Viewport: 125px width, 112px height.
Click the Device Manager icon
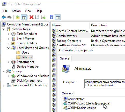pyautogui.click(x=13, y=67)
